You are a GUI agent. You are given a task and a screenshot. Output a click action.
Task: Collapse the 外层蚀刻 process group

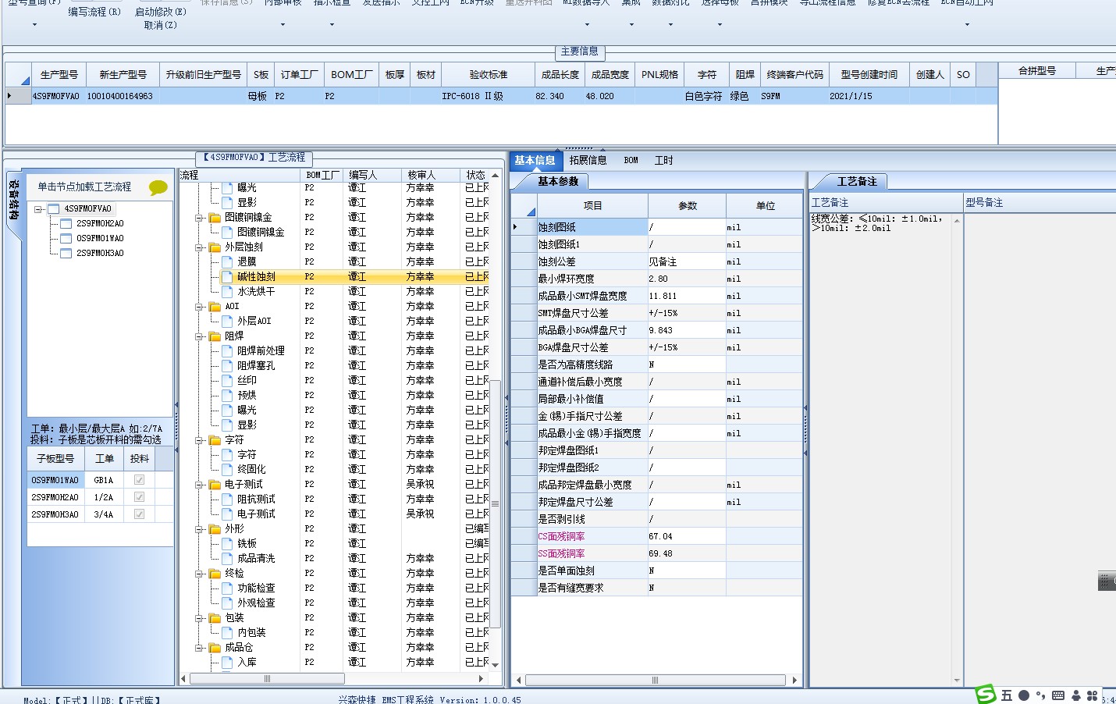tap(199, 247)
